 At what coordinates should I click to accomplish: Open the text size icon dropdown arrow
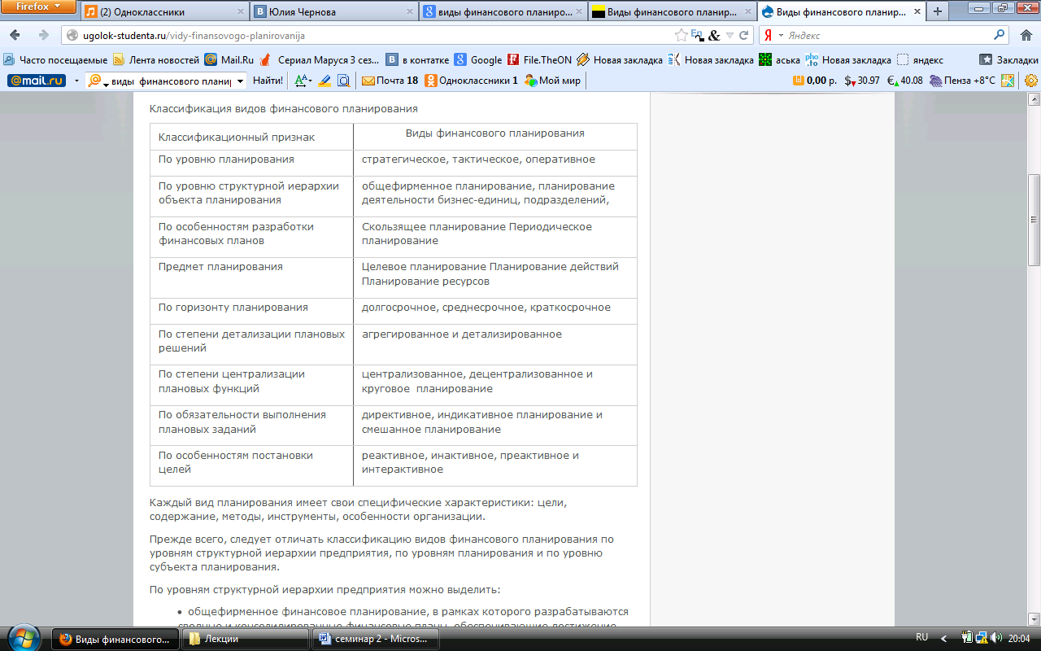(x=311, y=81)
